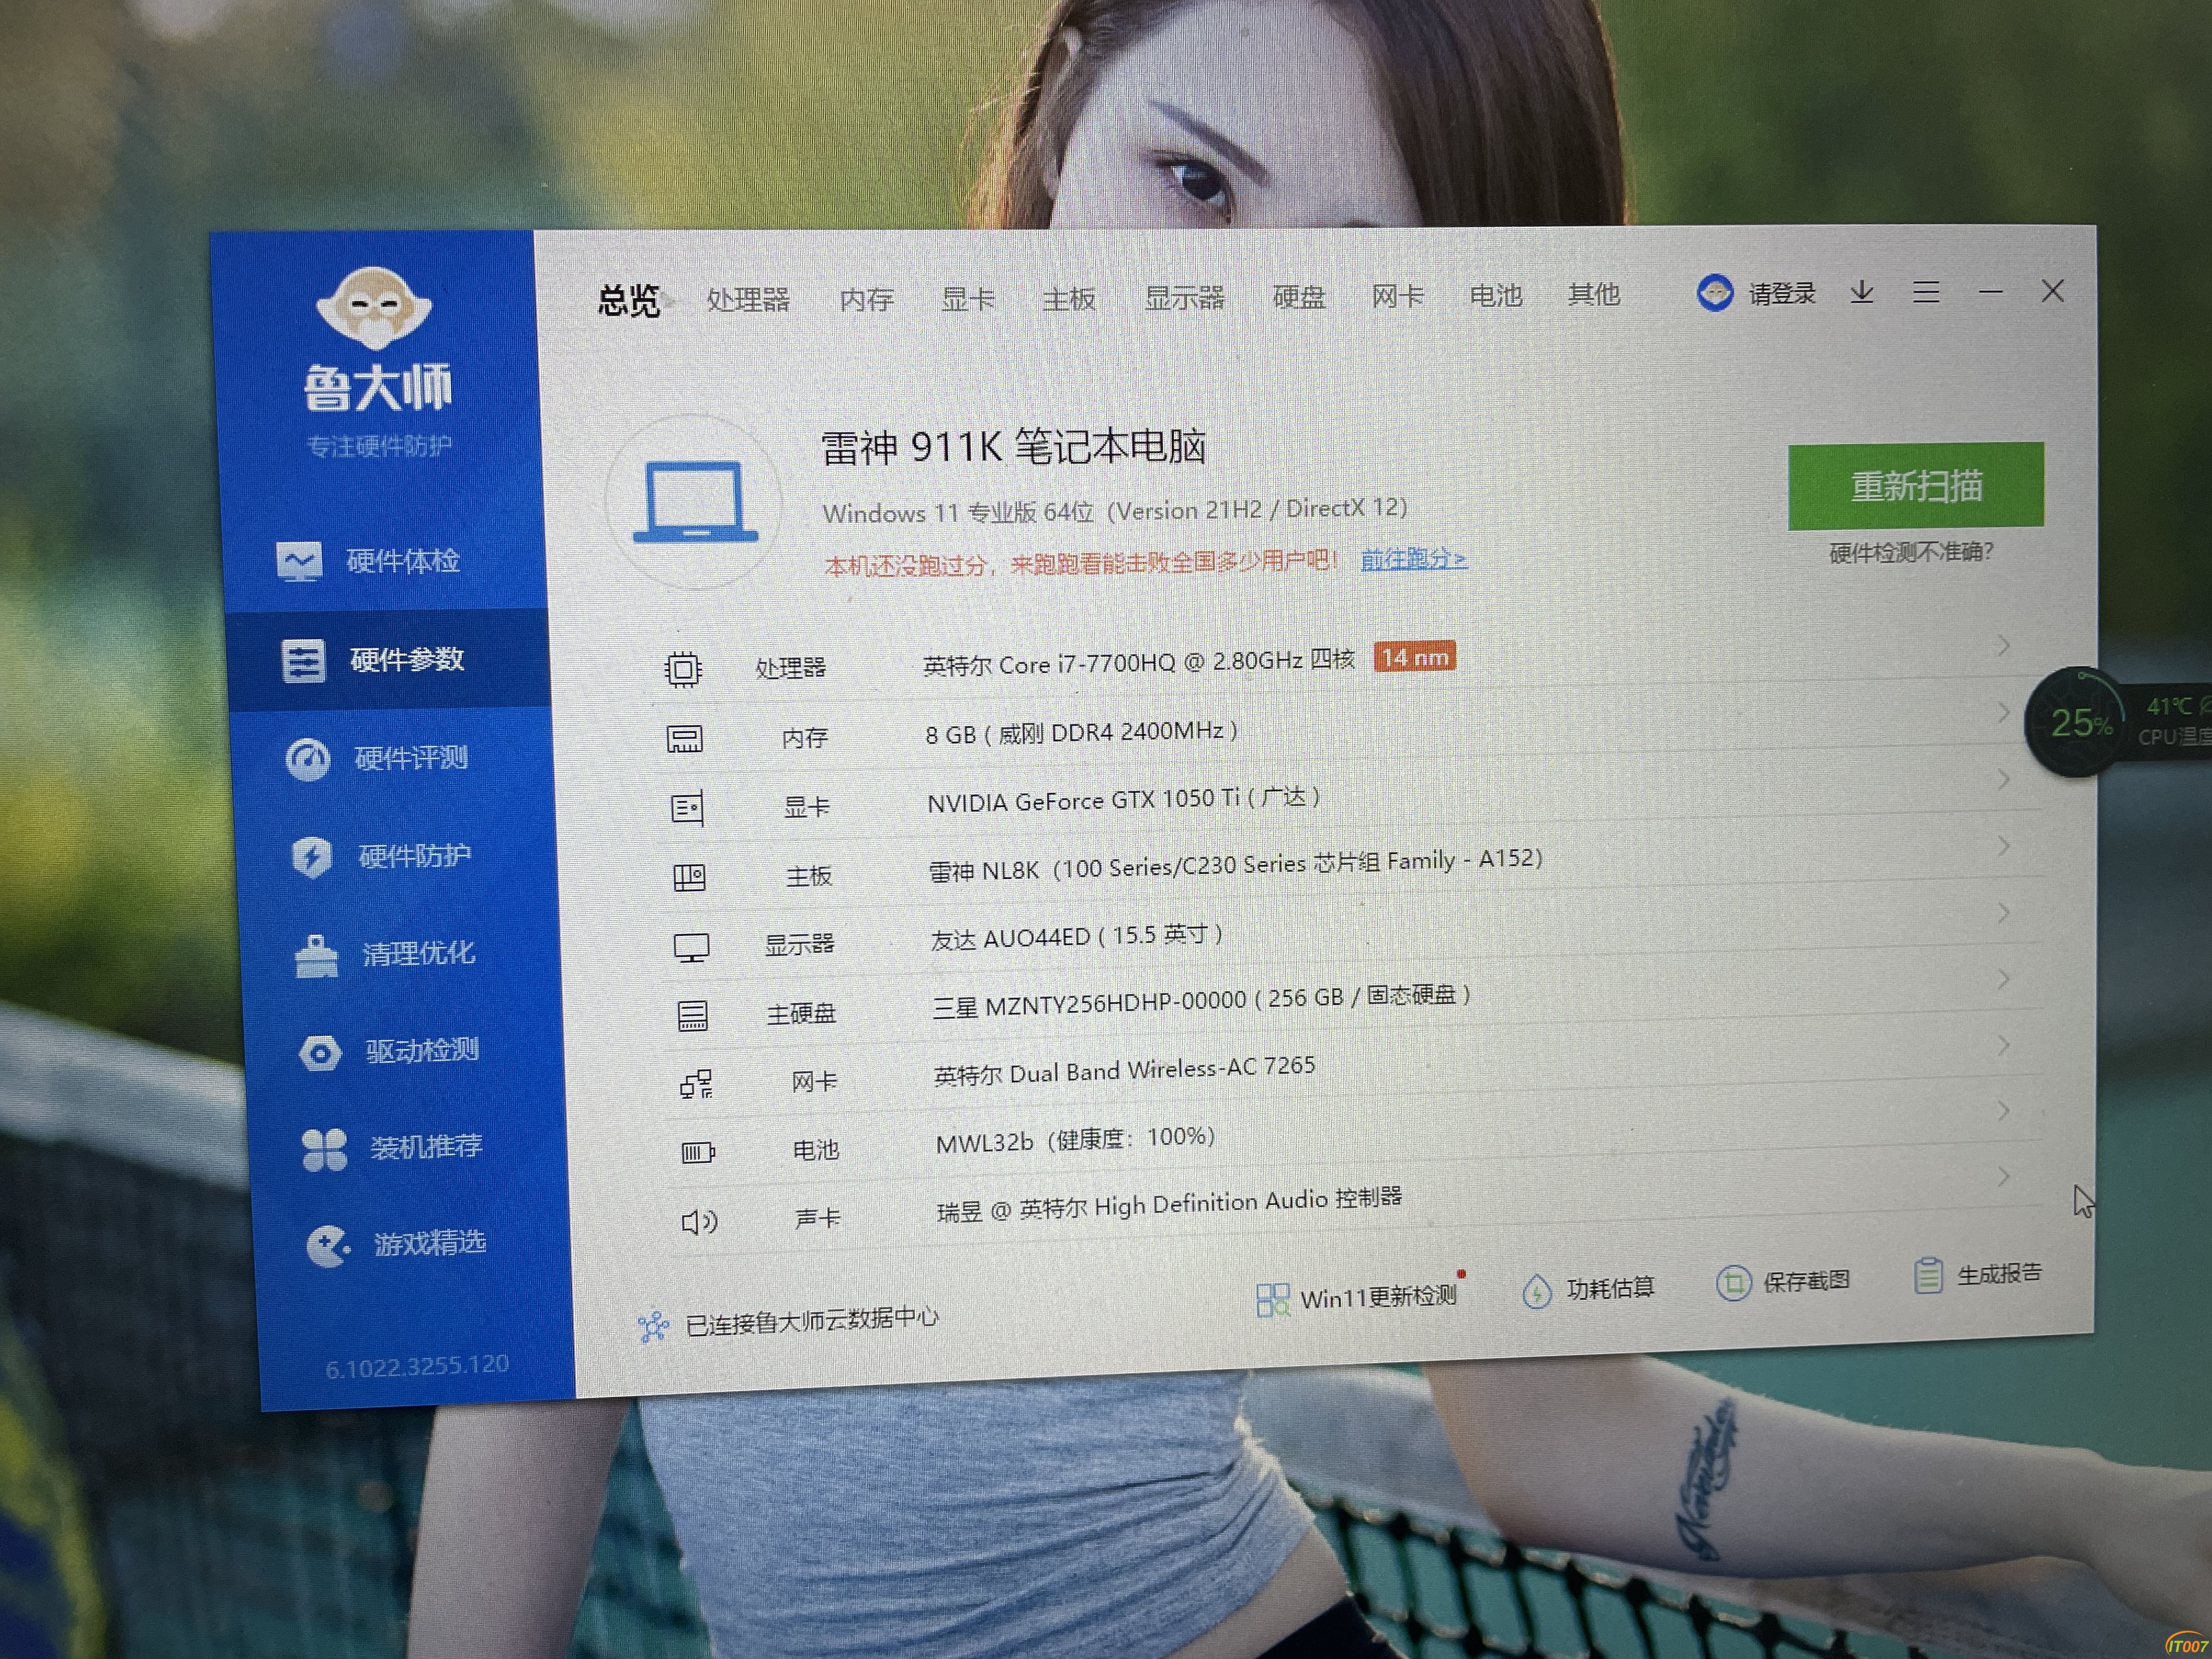This screenshot has width=2212, height=1659.
Task: Expand the 处理器 row chevron
Action: (2003, 645)
